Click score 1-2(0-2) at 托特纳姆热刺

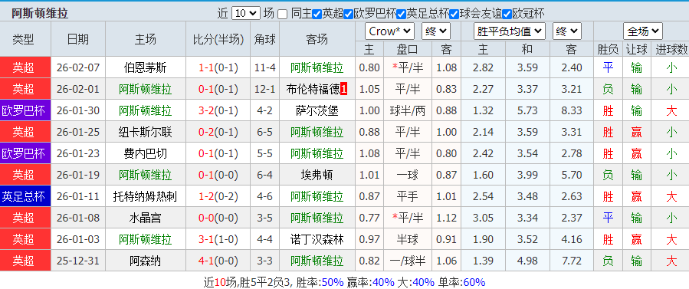coord(218,196)
